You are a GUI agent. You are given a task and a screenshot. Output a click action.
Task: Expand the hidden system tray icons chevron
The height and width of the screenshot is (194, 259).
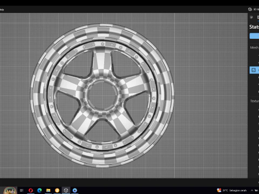tap(252, 190)
